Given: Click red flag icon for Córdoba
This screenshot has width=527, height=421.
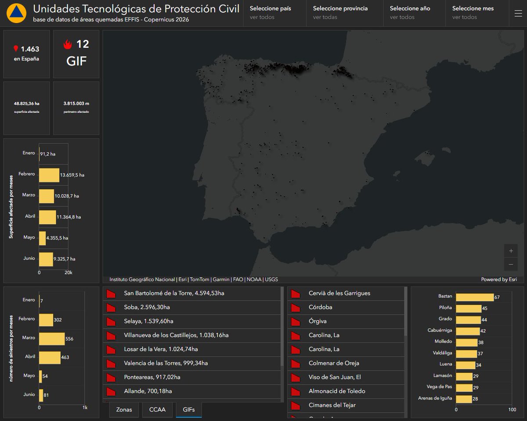Looking at the screenshot, I should pyautogui.click(x=296, y=307).
